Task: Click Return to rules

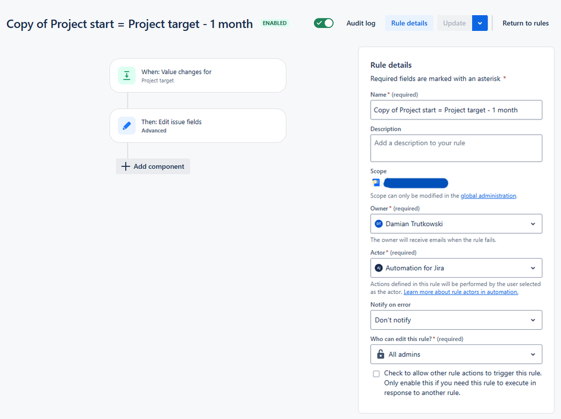Action: tap(525, 23)
